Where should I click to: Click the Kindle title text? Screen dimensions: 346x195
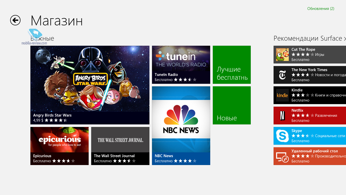297,90
